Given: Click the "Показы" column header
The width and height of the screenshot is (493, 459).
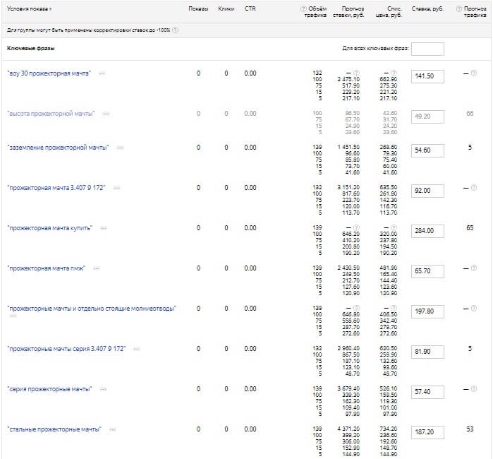Looking at the screenshot, I should [198, 8].
